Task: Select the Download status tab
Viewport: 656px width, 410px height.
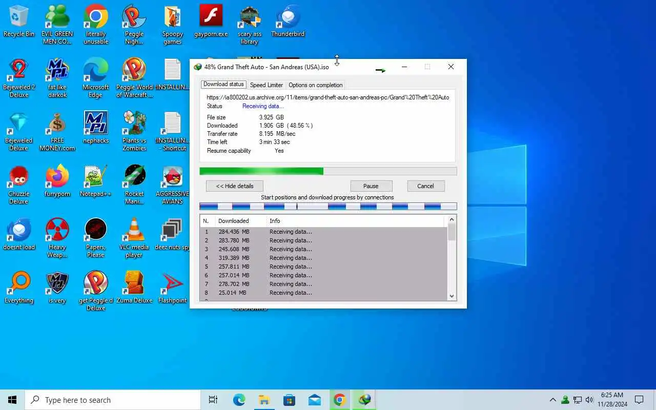Action: [223, 85]
